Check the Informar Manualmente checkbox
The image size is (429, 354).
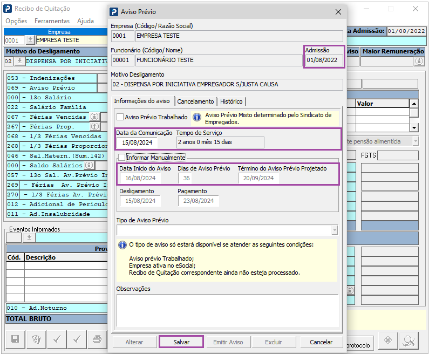[121, 158]
